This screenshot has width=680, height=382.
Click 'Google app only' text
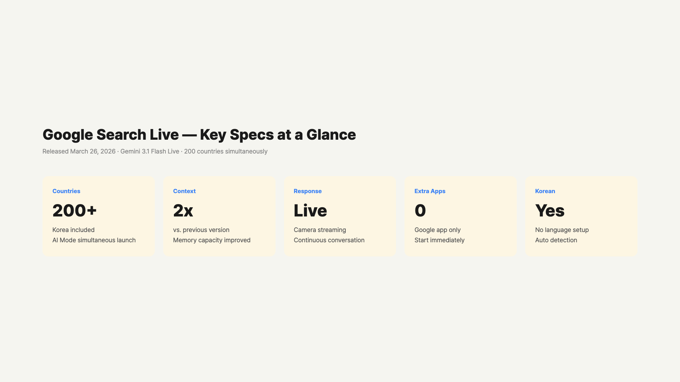[437, 230]
